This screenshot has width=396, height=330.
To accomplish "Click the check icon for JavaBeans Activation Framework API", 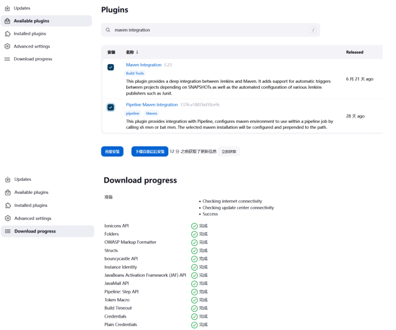I will click(x=194, y=276).
